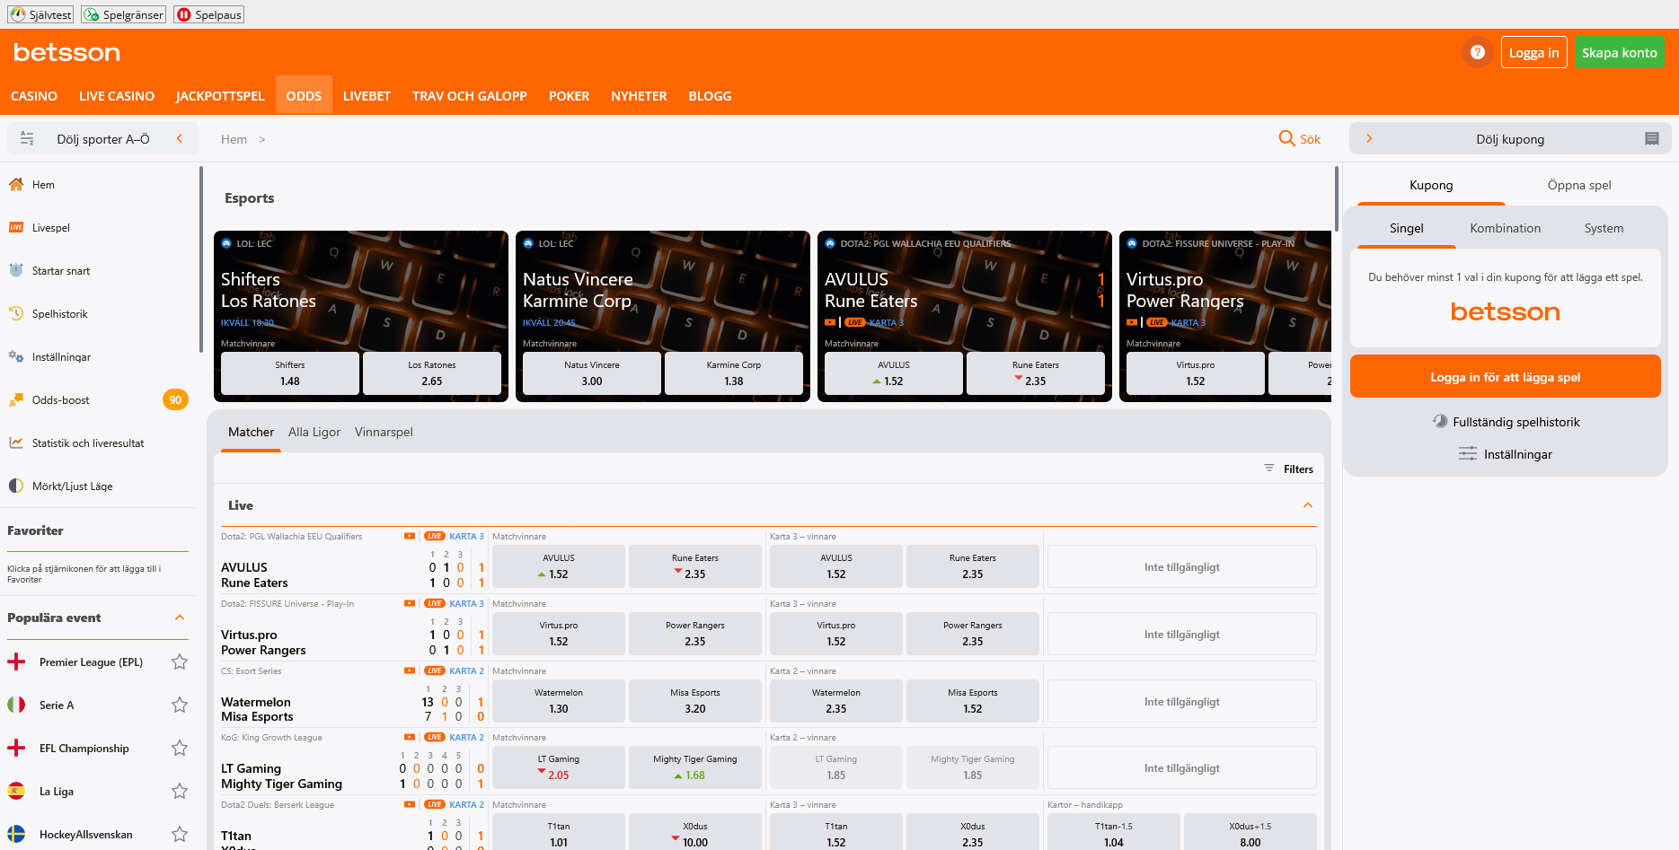Select X0dus+1.5 handicap odds 8.00
This screenshot has height=850, width=1679.
[x=1250, y=834]
